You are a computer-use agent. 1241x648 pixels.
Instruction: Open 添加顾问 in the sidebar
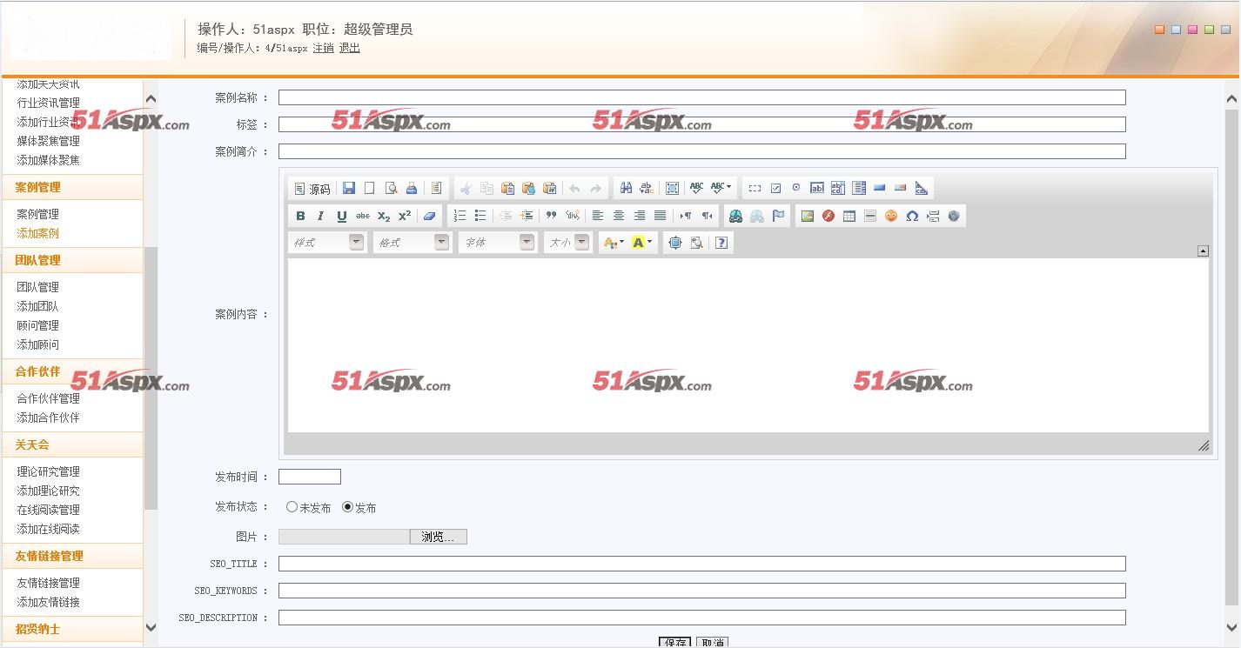click(x=37, y=344)
